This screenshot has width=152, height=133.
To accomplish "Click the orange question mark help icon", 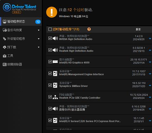I will click(89, 29).
